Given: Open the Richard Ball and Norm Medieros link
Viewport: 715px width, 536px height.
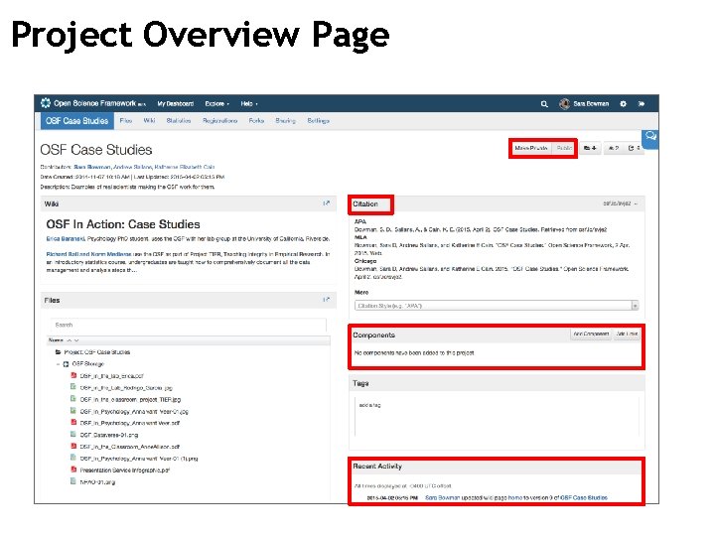Looking at the screenshot, I should click(x=88, y=254).
